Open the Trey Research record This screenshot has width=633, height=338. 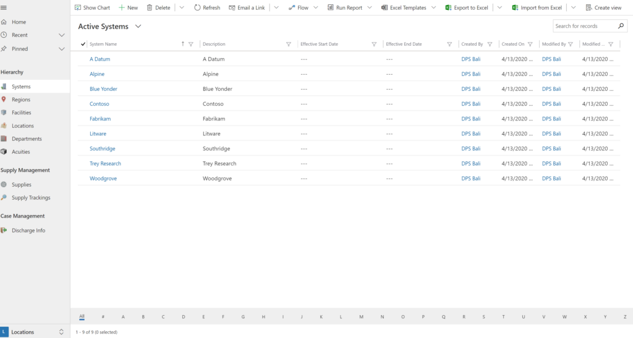105,164
